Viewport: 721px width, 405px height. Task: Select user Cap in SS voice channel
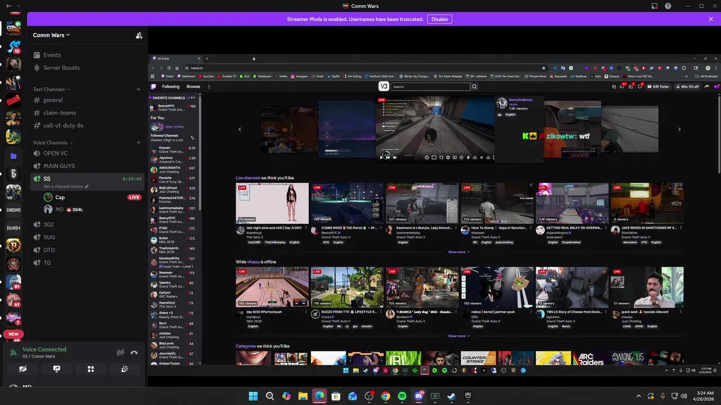(x=60, y=197)
